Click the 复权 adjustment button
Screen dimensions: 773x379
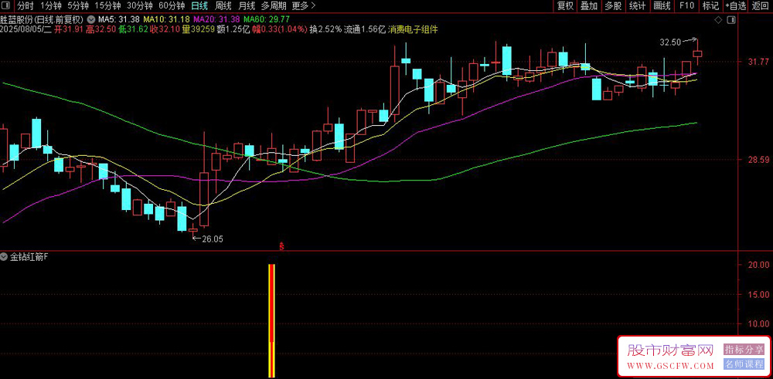[x=565, y=6]
